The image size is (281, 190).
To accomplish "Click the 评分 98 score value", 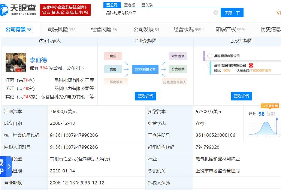I will coord(262,114).
